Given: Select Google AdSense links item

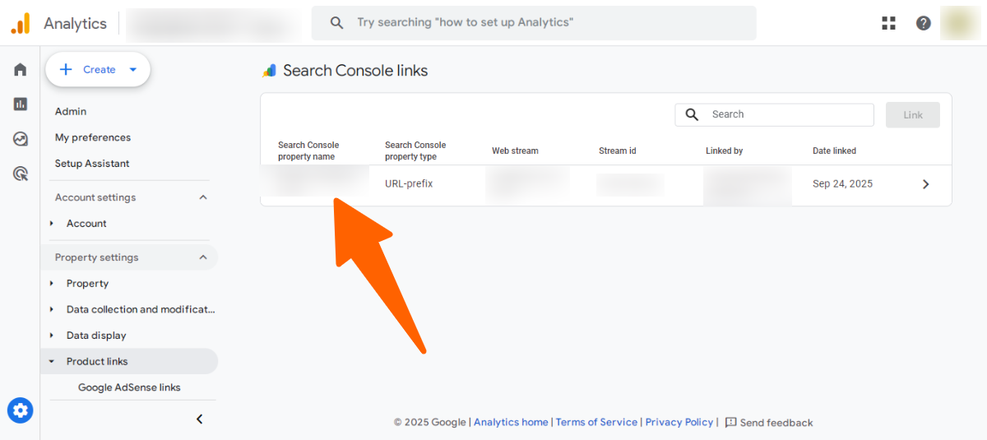Looking at the screenshot, I should 129,387.
